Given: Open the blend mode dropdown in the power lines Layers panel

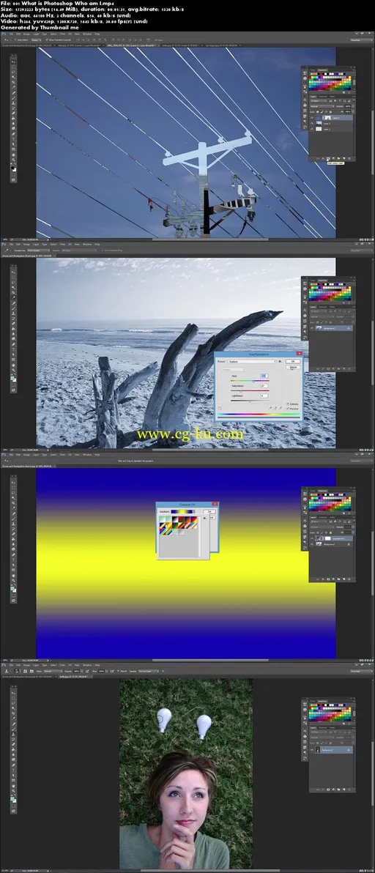Looking at the screenshot, I should click(323, 106).
